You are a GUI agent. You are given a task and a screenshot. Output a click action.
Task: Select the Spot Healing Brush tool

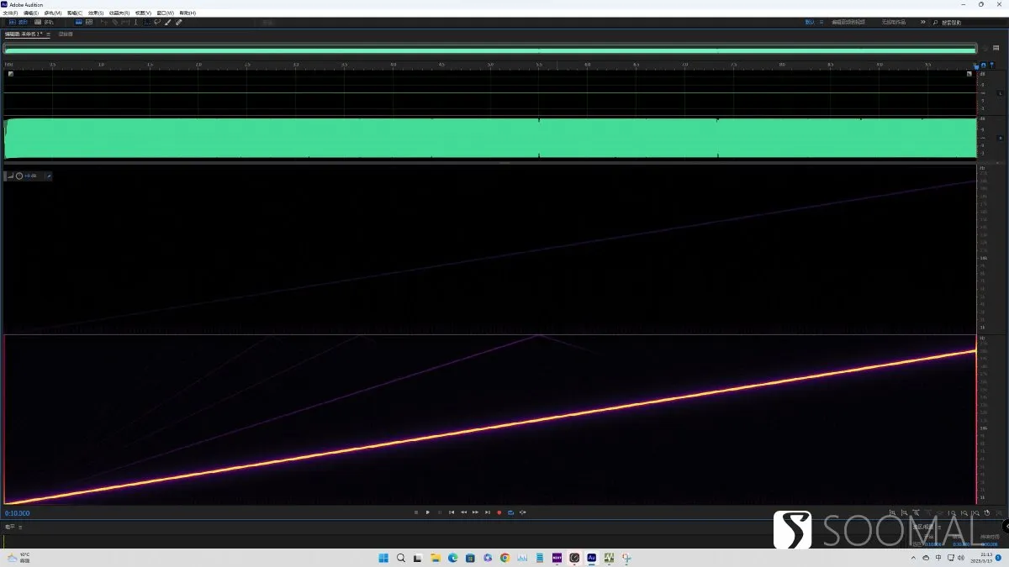(x=178, y=23)
